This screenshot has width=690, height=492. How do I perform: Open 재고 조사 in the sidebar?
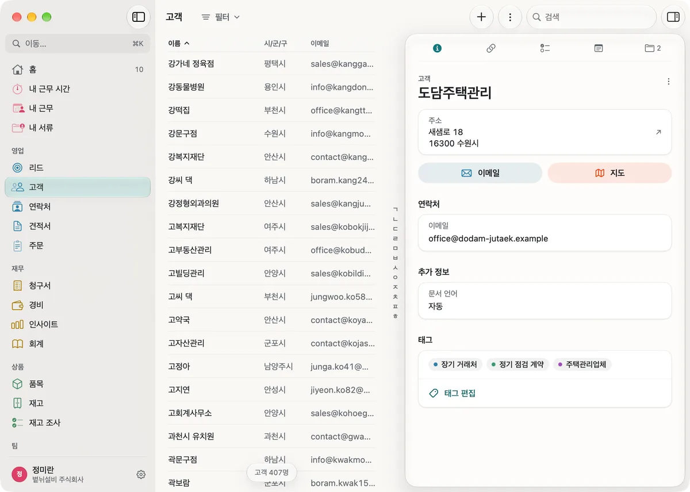point(78,422)
